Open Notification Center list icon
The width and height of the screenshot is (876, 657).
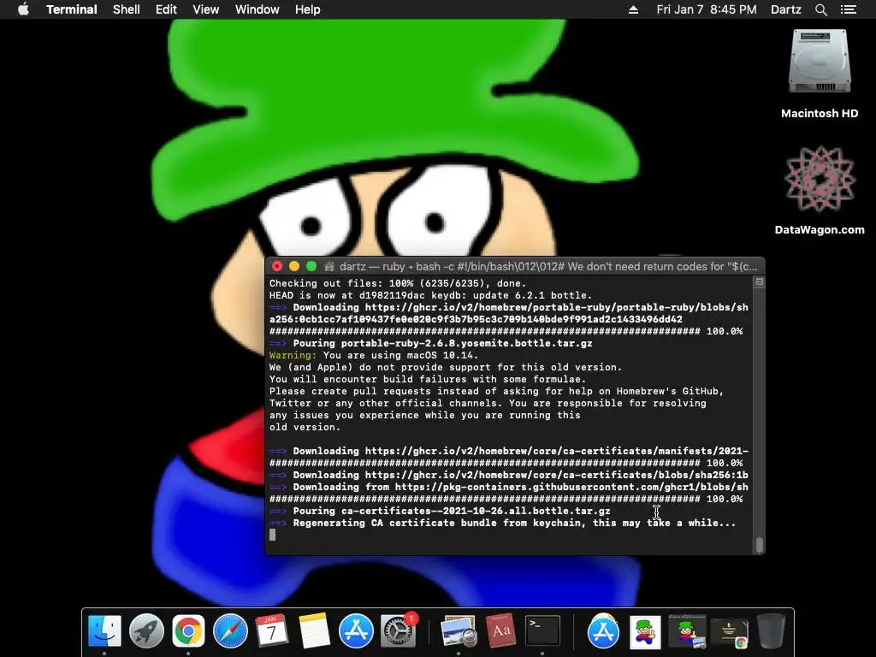[x=849, y=9]
